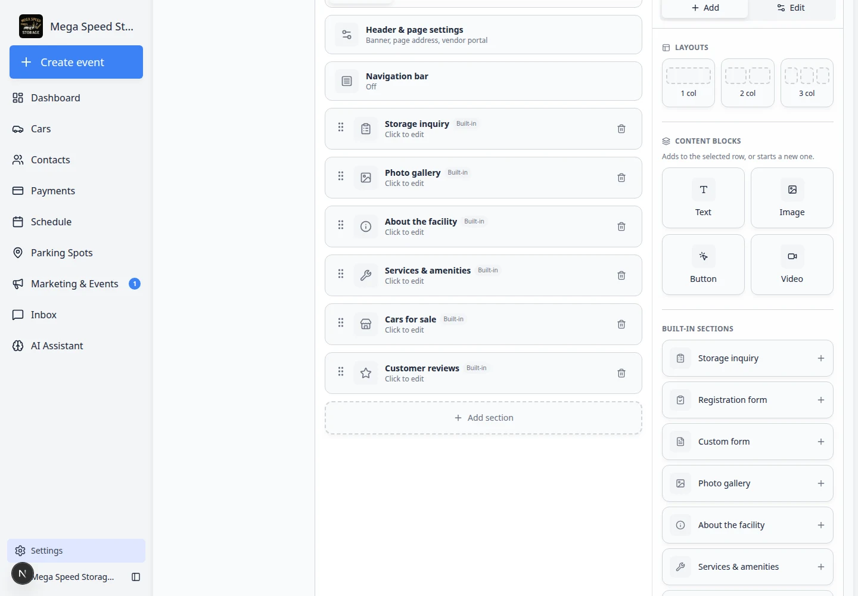Open the Inbox
This screenshot has height=596, width=858.
point(76,315)
